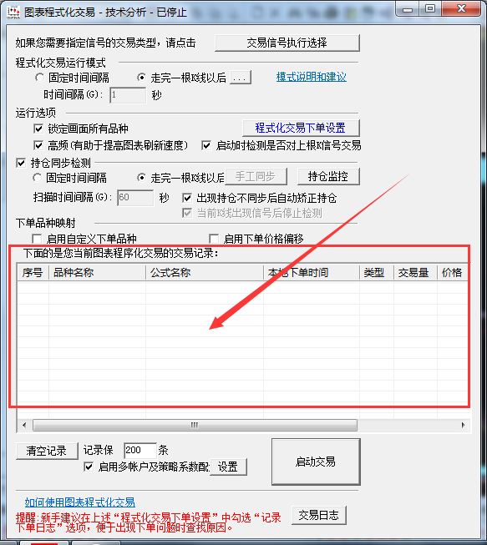Open 持仓监控 button
This screenshot has width=487, height=545.
point(328,177)
